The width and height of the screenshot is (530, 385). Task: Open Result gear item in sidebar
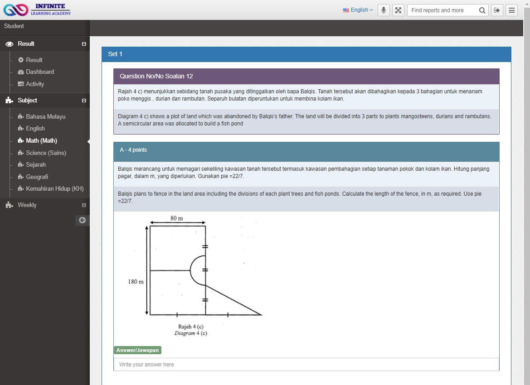click(x=34, y=60)
